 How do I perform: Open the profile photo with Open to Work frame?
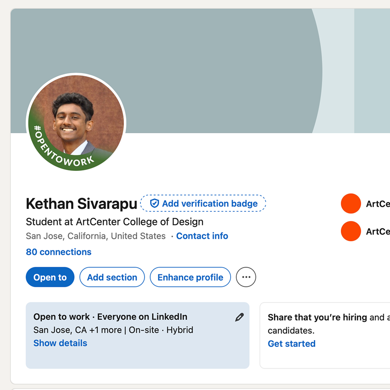click(76, 122)
